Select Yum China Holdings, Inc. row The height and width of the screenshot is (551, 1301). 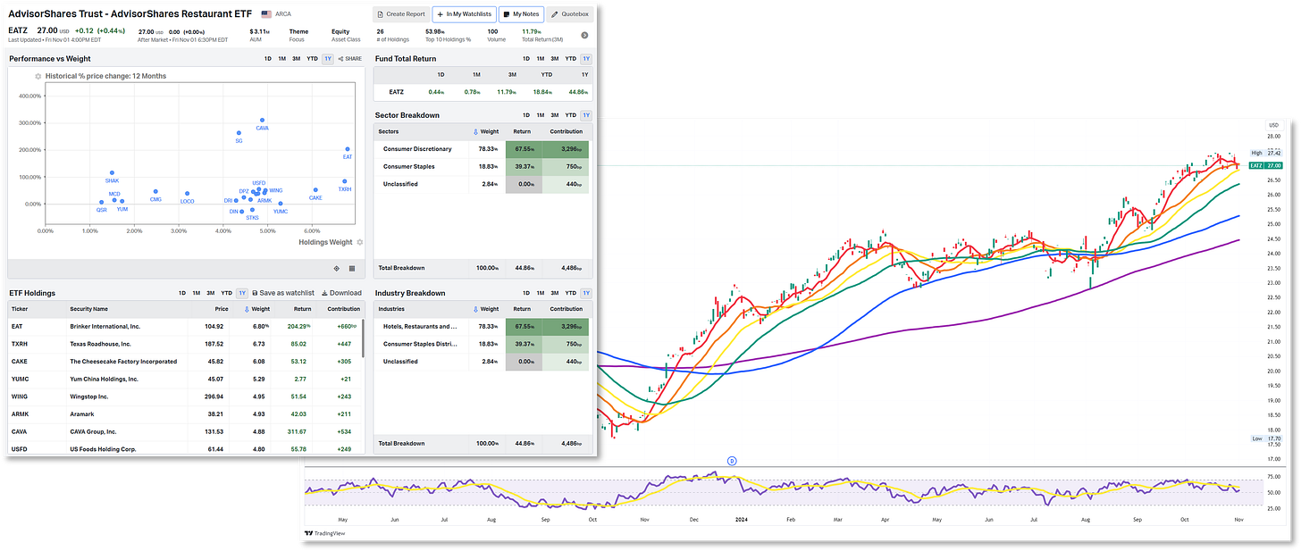pyautogui.click(x=186, y=379)
